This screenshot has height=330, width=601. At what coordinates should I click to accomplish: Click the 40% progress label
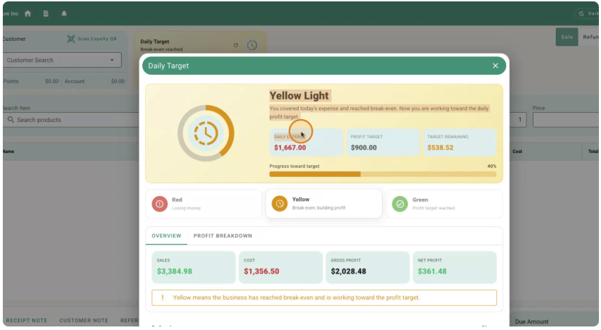coord(491,166)
